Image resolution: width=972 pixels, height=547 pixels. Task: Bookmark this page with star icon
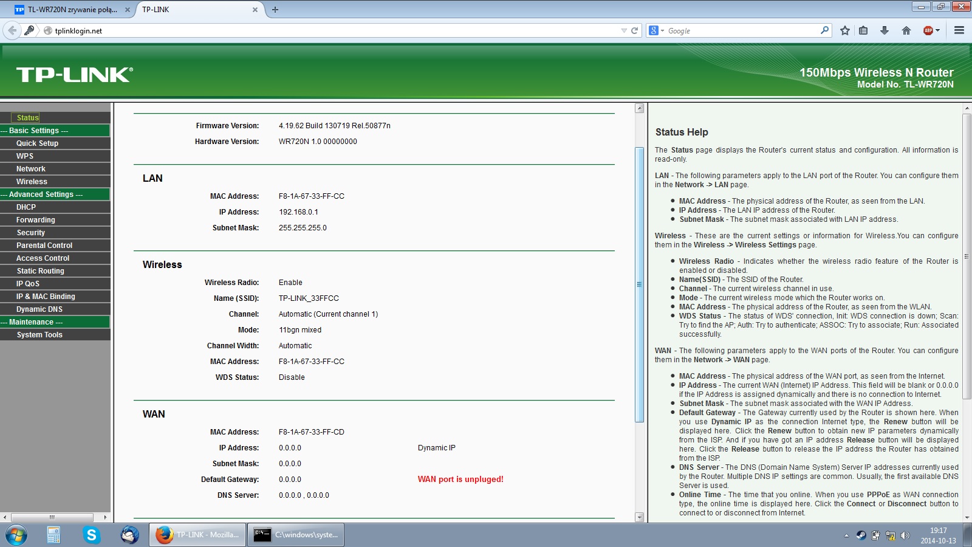[844, 30]
